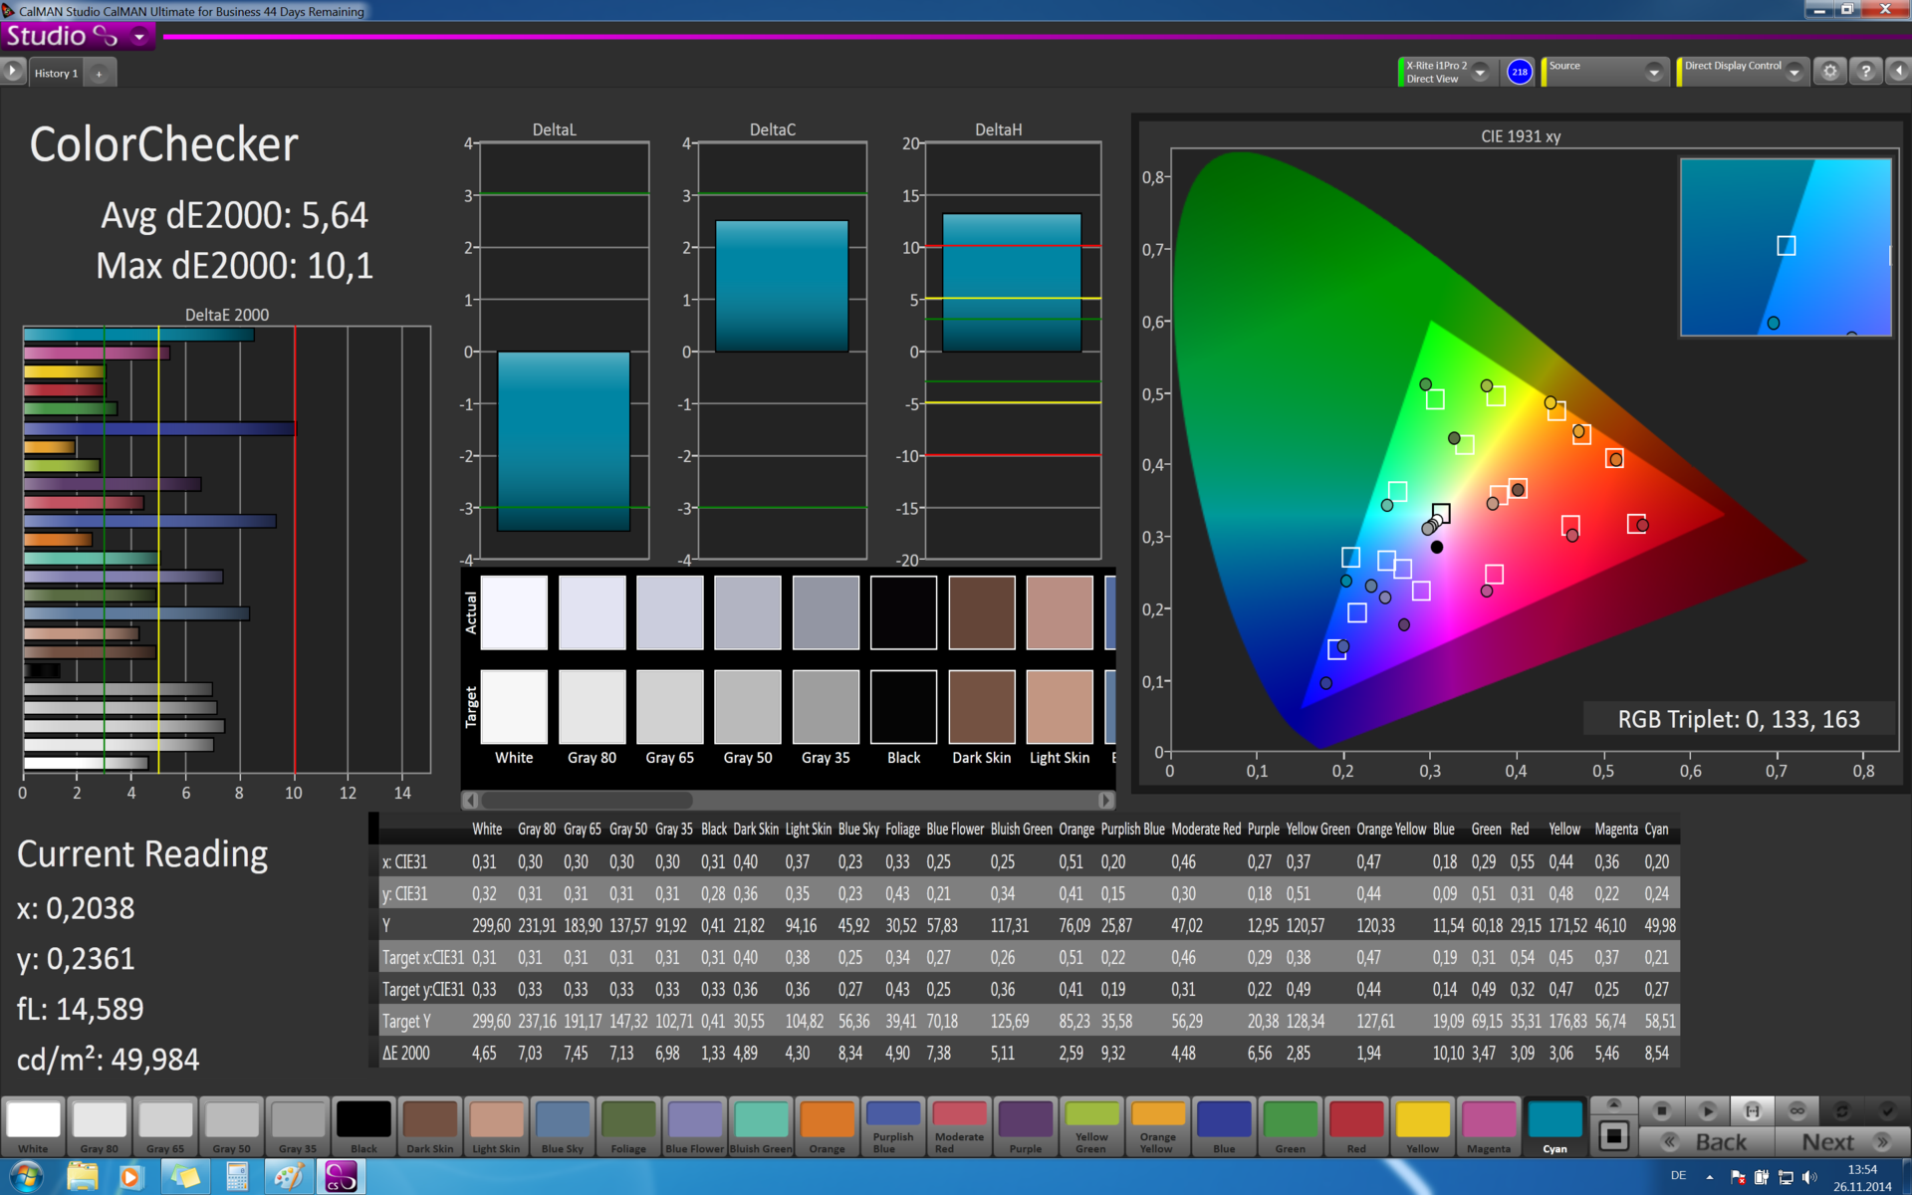1912x1195 pixels.
Task: Add a new history tab with plus
Action: [x=99, y=73]
